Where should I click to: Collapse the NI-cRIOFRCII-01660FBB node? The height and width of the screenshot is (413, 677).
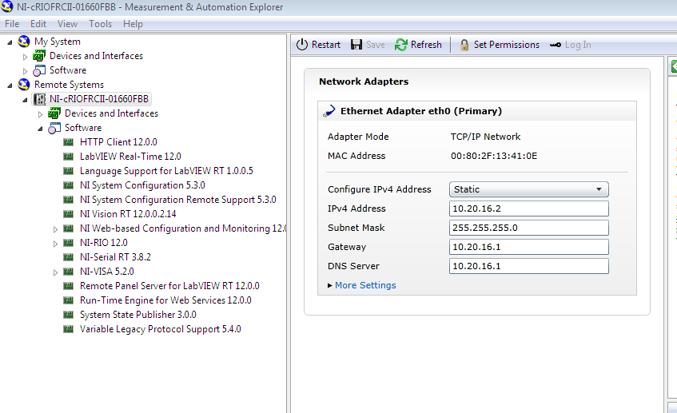click(25, 100)
